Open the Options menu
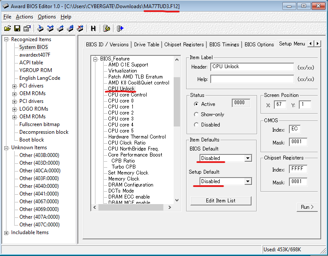The image size is (328, 256). [47, 17]
